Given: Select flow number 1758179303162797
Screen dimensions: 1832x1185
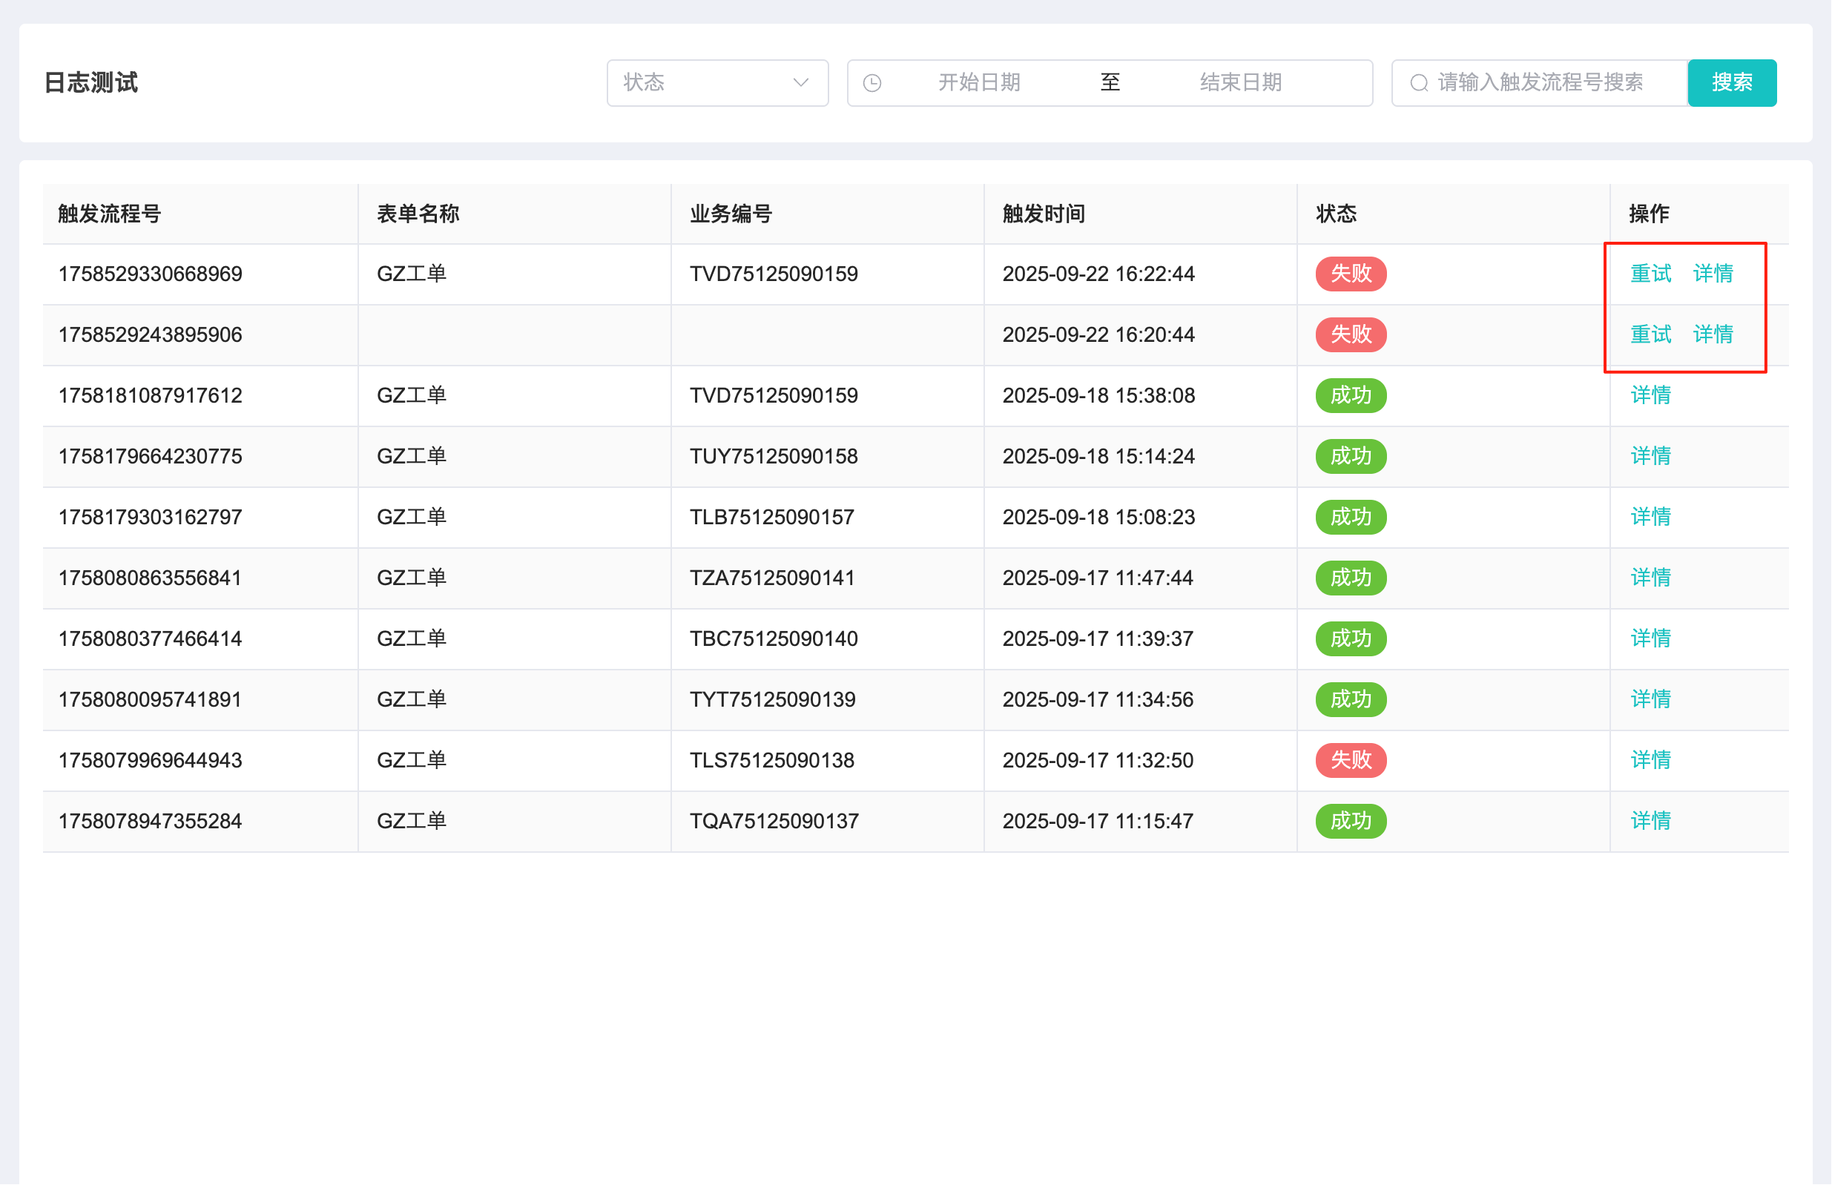Looking at the screenshot, I should 150,517.
